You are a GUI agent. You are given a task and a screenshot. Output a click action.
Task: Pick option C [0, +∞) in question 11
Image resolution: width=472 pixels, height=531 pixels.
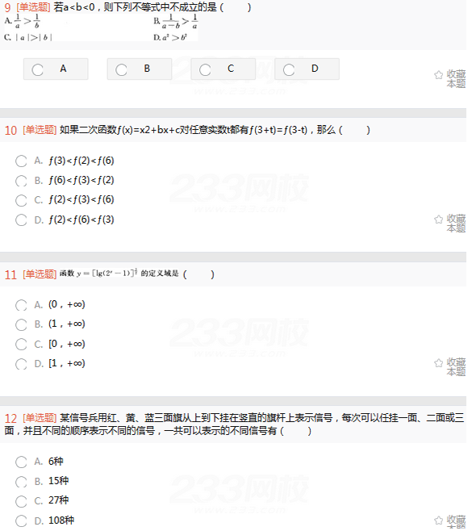(x=21, y=345)
